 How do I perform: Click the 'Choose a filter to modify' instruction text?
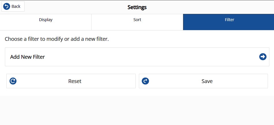pos(57,39)
